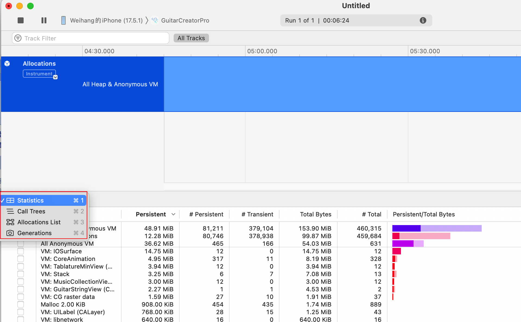This screenshot has width=521, height=322.
Task: Select the VM: UILabel (CALayer) row name
Action: [x=73, y=312]
